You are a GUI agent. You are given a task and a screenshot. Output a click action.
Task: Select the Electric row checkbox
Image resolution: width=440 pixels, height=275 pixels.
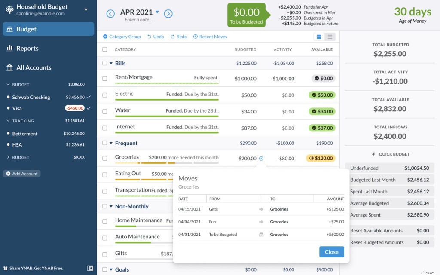[104, 95]
